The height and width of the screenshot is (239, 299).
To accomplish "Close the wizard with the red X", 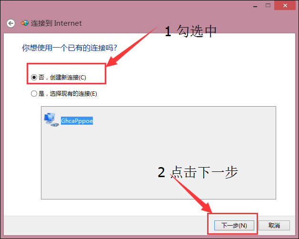I will (x=285, y=5).
